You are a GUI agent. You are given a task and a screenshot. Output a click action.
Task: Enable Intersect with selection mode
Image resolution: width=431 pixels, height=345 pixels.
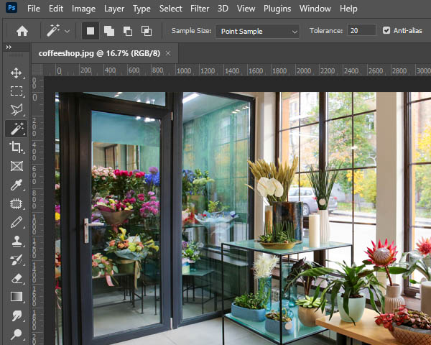click(147, 31)
